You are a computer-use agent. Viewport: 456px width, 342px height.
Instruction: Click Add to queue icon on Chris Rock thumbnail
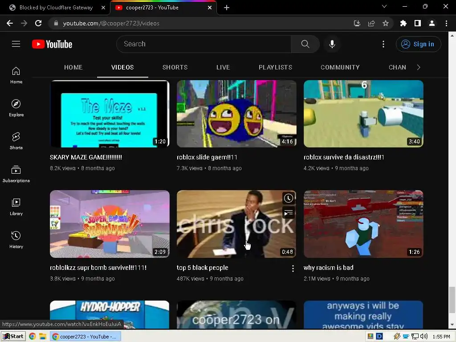(x=288, y=213)
